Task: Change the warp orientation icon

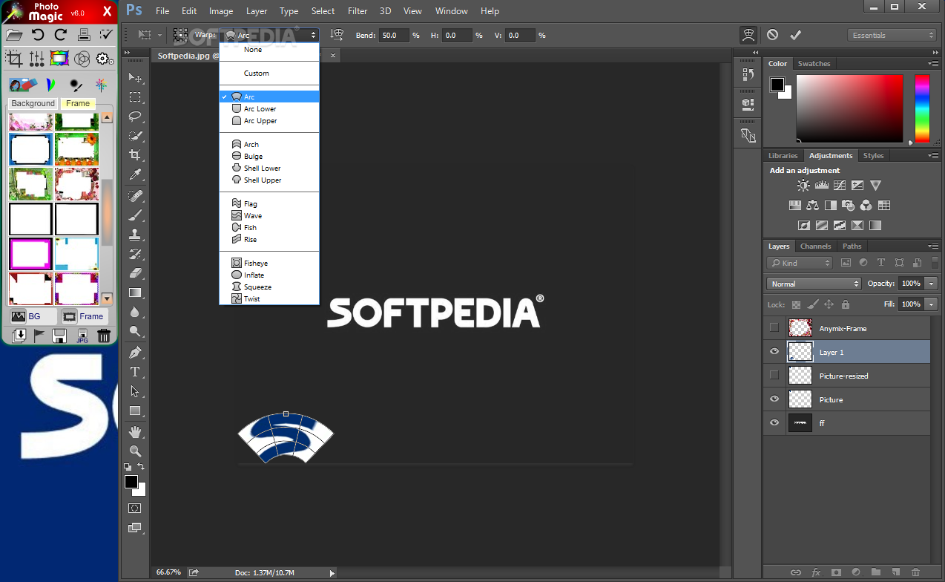Action: point(337,35)
